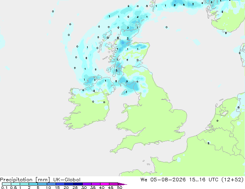
Task: Click the purple over-50 arrow tip of legend
Action: point(122,184)
